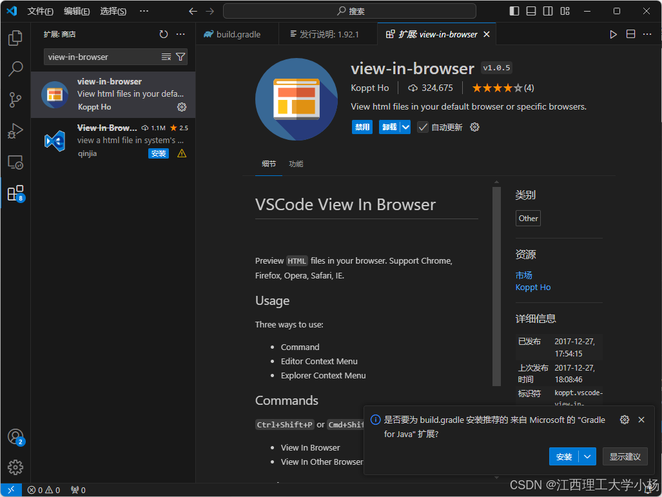Select the 细节 tab
The image size is (662, 497).
tap(269, 164)
